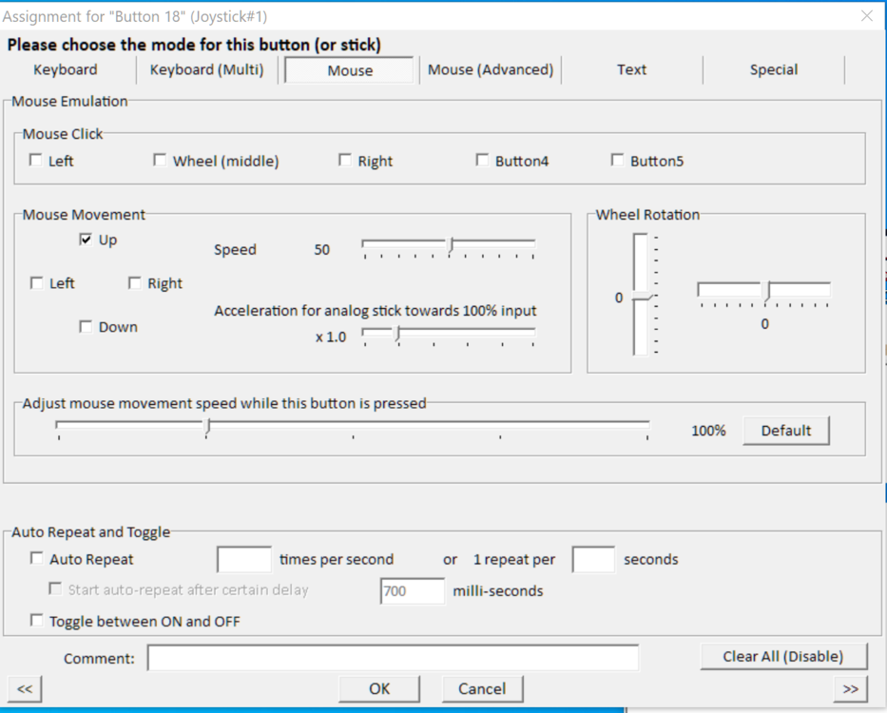
Task: Enable the Auto Repeat checkbox
Action: tap(37, 559)
